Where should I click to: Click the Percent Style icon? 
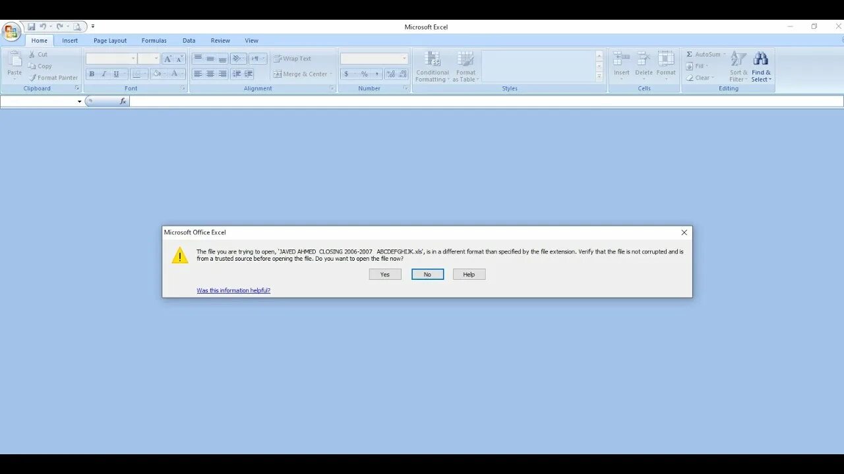364,74
